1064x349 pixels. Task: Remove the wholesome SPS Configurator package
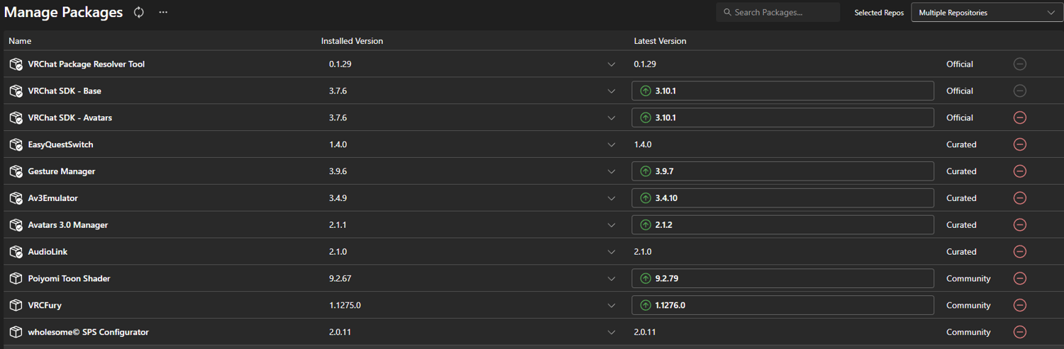click(x=1020, y=332)
